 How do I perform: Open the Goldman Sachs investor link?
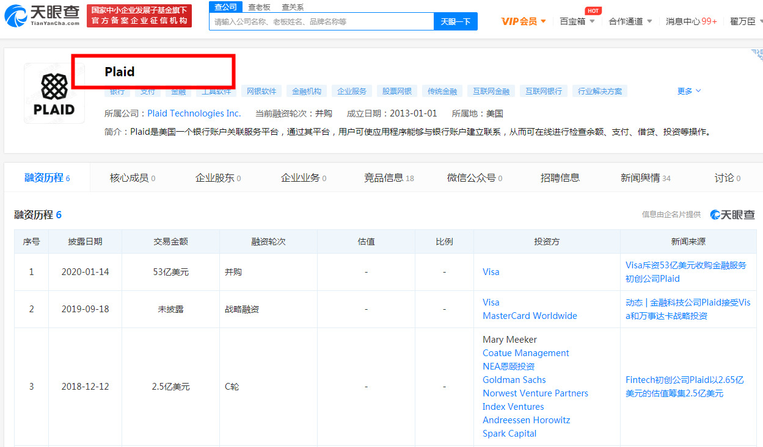(514, 380)
